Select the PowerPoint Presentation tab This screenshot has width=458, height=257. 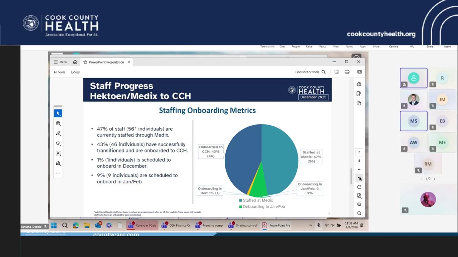[x=106, y=62]
